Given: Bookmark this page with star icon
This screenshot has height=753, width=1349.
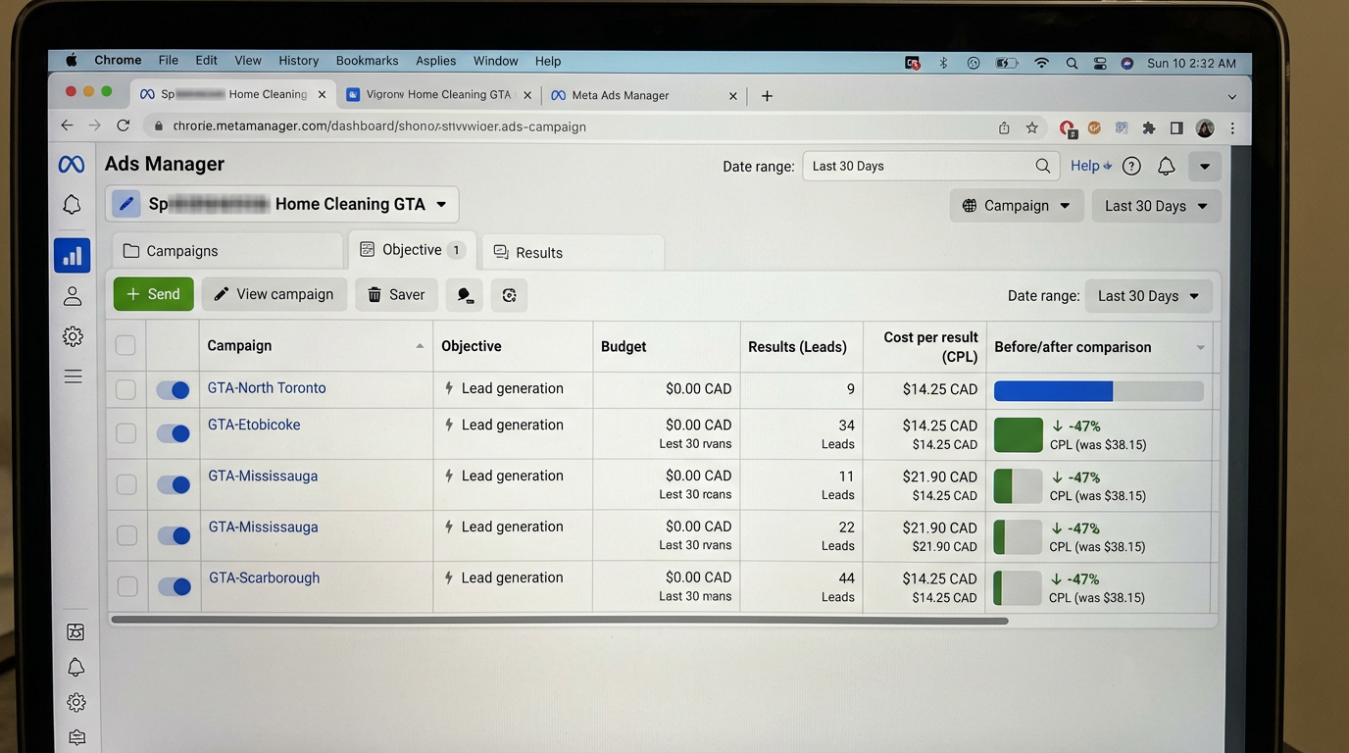Looking at the screenshot, I should [1031, 127].
